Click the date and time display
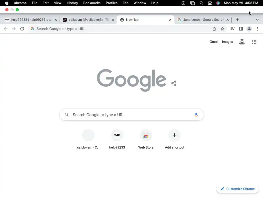Viewport: 263px width, 197px height. 241,3
